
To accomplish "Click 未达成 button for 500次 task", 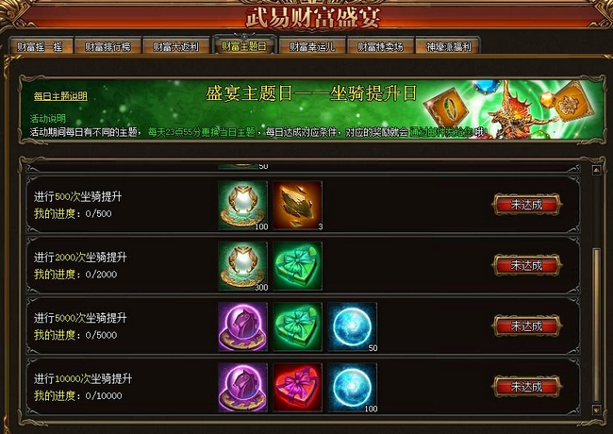I will [526, 205].
